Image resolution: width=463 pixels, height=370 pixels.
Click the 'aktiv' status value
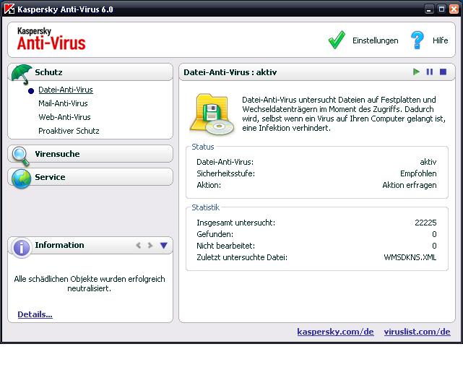[428, 162]
